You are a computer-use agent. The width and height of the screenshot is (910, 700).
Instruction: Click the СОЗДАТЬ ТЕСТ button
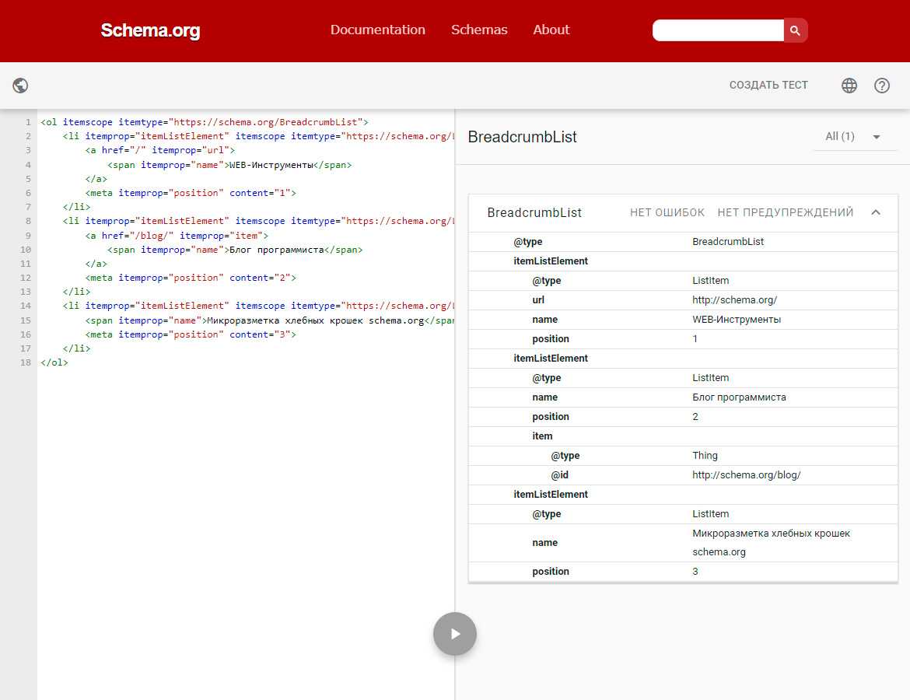pyautogui.click(x=768, y=85)
